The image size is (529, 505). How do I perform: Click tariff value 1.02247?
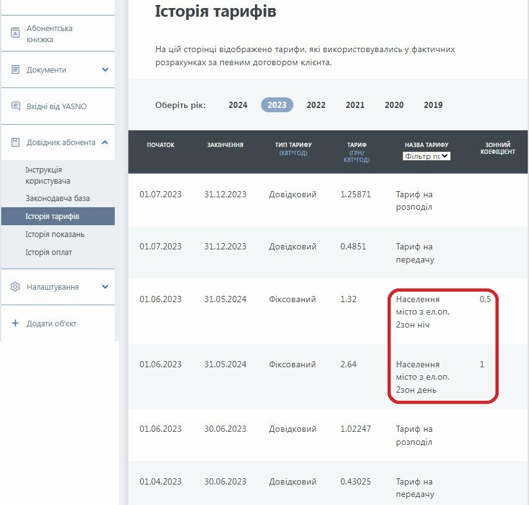pos(355,429)
